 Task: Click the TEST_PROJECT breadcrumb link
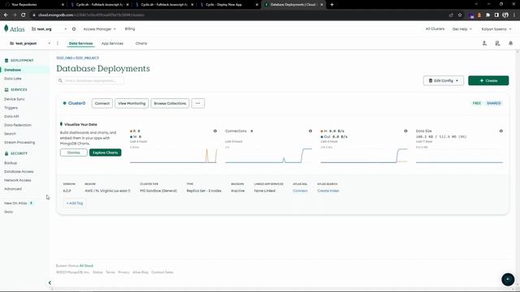click(87, 58)
